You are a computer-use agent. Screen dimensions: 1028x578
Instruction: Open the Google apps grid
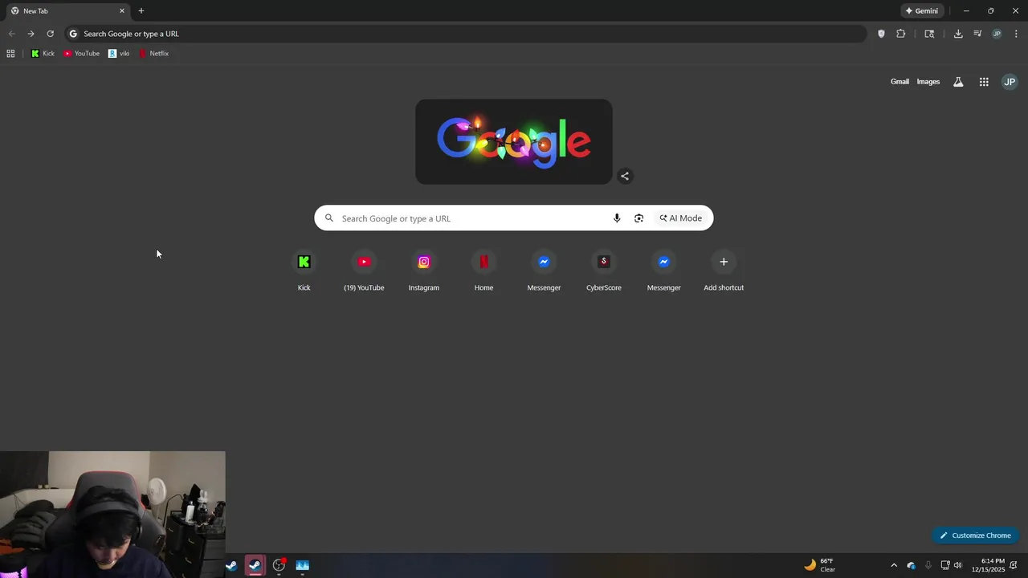tap(984, 82)
